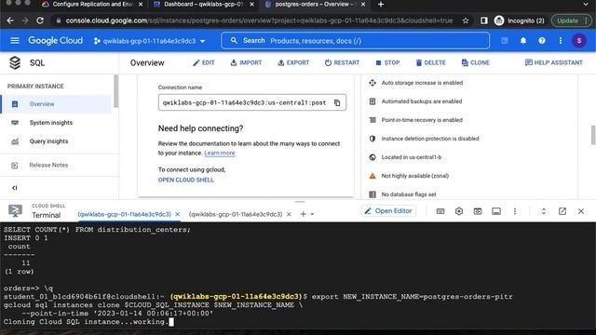This screenshot has width=596, height=335.
Task: Open a new browser tab
Action: point(381,5)
